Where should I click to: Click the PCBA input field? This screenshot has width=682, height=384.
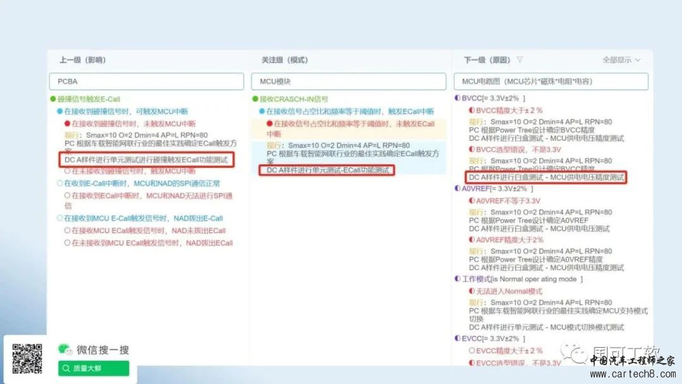[x=146, y=81]
